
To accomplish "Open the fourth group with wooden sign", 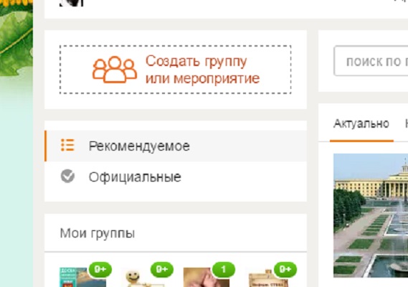I will click(x=268, y=278).
